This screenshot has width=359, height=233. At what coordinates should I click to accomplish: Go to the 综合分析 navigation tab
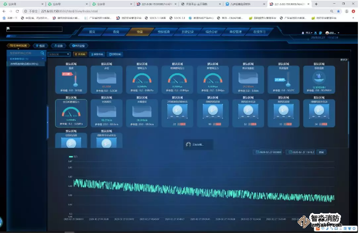point(212,32)
